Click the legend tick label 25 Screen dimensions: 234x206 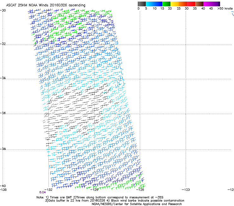[179, 9]
